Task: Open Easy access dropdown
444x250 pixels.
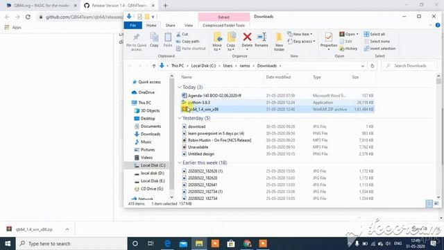Action: click(x=301, y=42)
